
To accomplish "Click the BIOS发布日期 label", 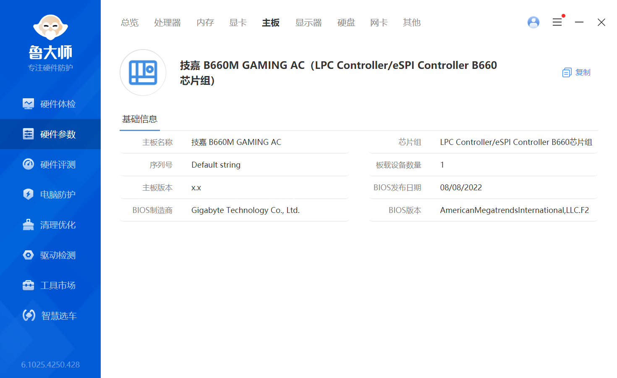I will tap(397, 187).
